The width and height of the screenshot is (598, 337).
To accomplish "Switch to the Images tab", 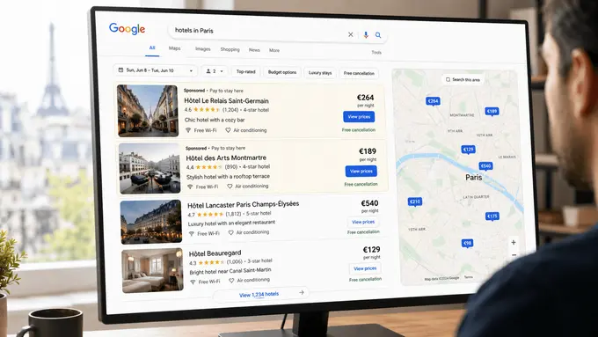I will (x=202, y=49).
